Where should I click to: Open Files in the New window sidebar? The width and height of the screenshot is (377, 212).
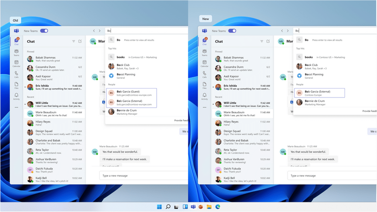pos(205,85)
